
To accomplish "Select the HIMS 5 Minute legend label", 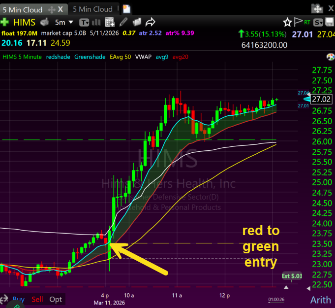I will tap(22, 57).
